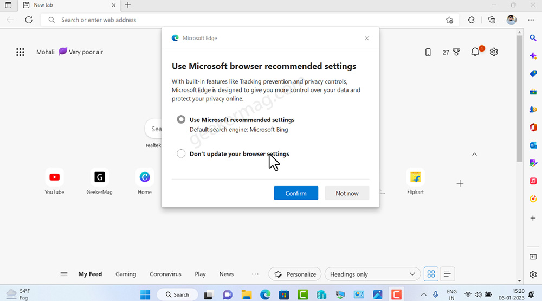
Task: Open a new tab with plus
Action: click(127, 5)
